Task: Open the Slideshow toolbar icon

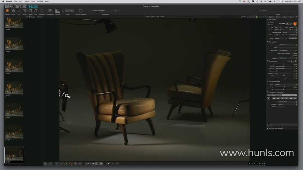Action: [x=42, y=11]
